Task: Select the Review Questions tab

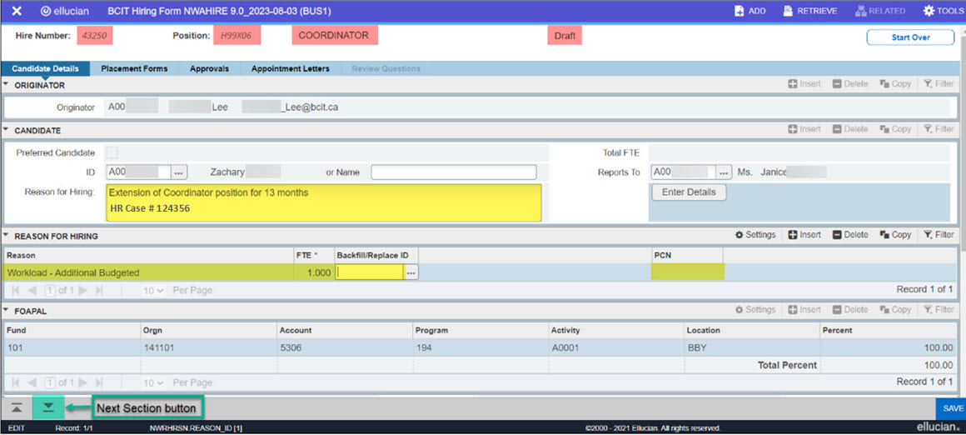Action: pos(386,68)
